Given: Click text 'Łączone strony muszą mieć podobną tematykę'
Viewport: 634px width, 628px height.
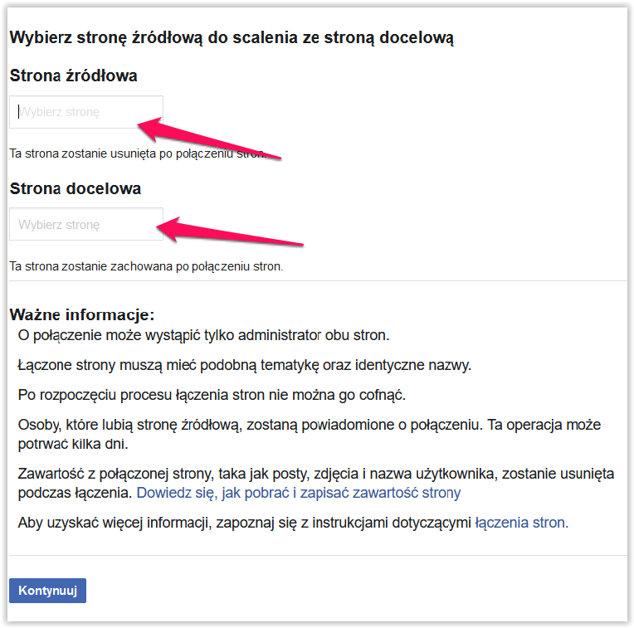Looking at the screenshot, I should pos(168,365).
